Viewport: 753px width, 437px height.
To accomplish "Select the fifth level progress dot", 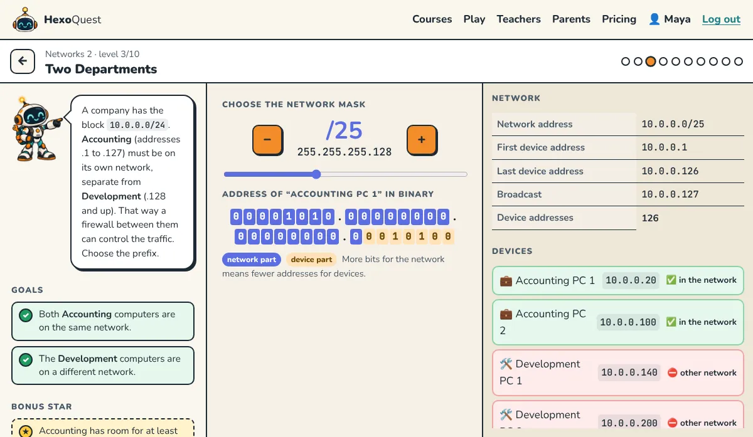I will tap(676, 61).
